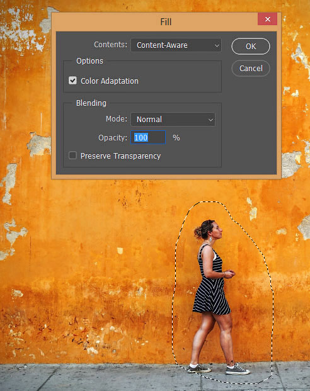Expand the Contents dropdown arrow

click(x=217, y=45)
